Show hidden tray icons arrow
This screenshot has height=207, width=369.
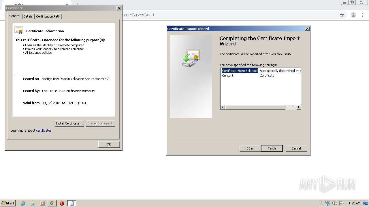coord(321,203)
